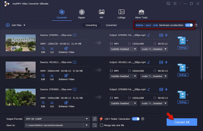Select the Converting sub-tab
This screenshot has height=131, width=203.
[91, 25]
